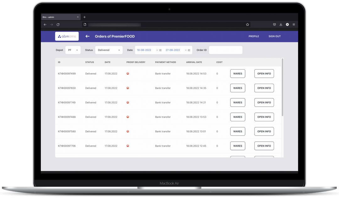Open the browser hamburger menu

(x=294, y=24)
